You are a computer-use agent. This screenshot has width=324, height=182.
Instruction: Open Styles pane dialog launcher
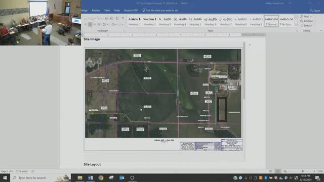(297, 31)
